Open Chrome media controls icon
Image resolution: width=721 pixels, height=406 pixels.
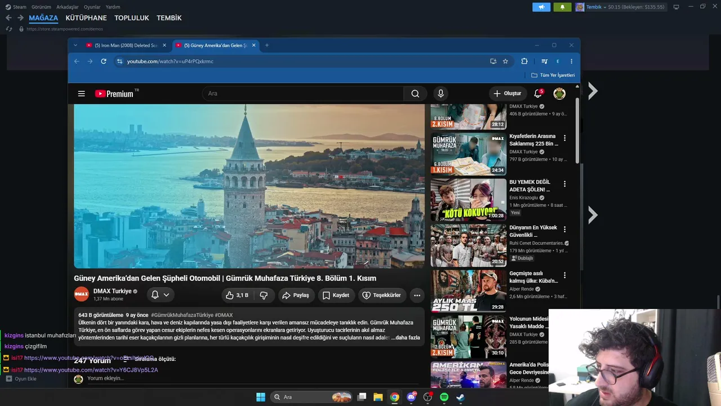point(544,61)
